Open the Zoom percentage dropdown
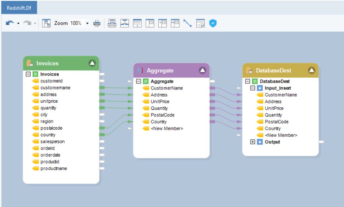Screen dimensions: 344x207 coord(87,24)
